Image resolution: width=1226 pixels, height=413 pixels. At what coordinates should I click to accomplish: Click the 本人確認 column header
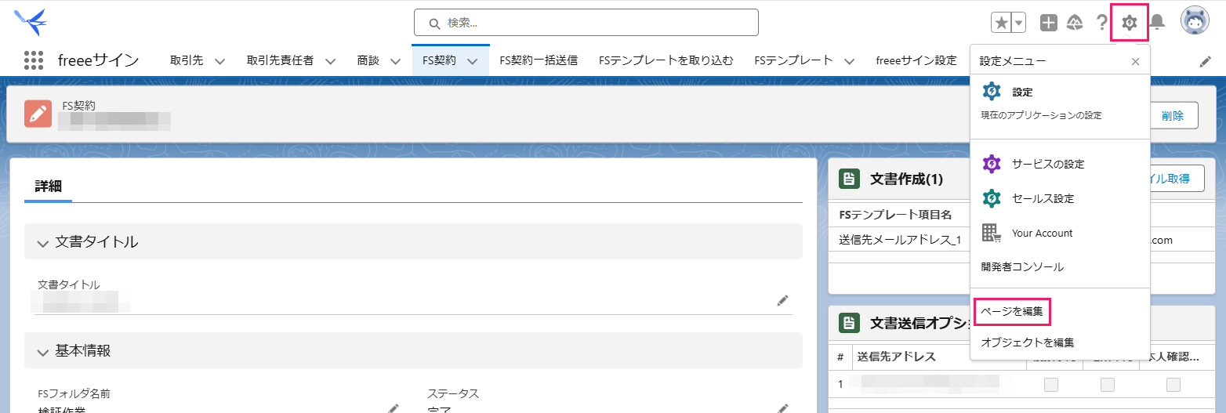pos(1173,357)
